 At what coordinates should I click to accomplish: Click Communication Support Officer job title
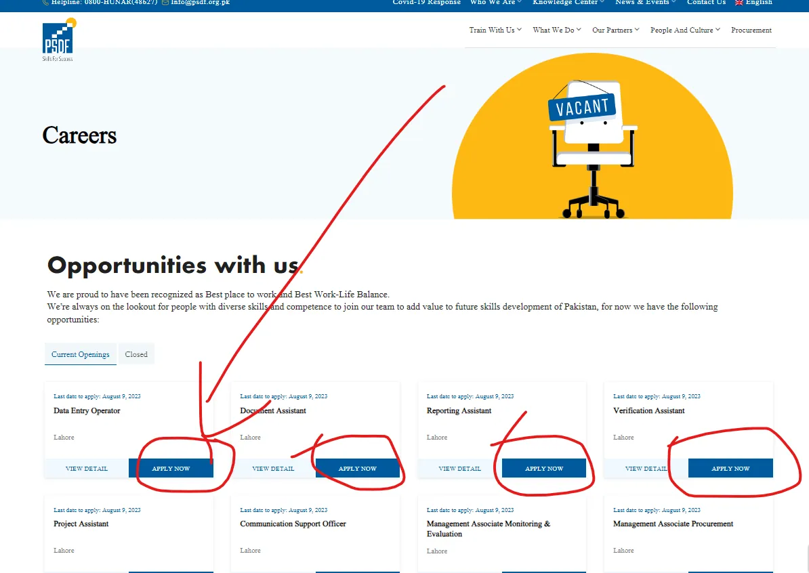(293, 524)
